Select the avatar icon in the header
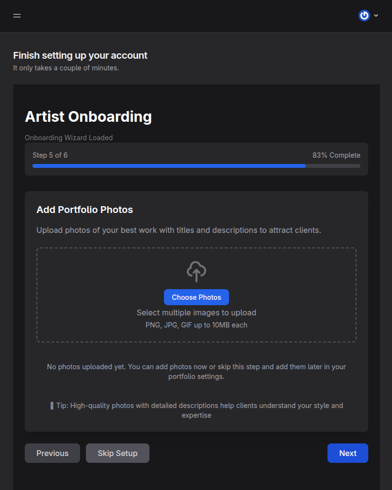The height and width of the screenshot is (490, 392). [x=364, y=16]
